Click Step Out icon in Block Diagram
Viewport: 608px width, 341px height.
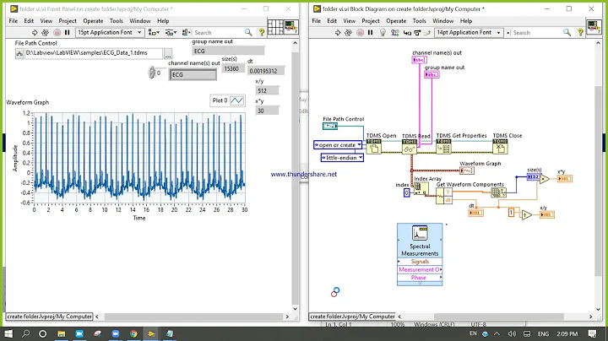[427, 33]
